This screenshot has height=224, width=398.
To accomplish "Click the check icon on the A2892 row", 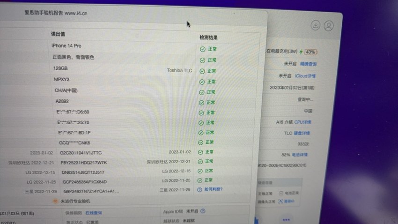I will 201,103.
